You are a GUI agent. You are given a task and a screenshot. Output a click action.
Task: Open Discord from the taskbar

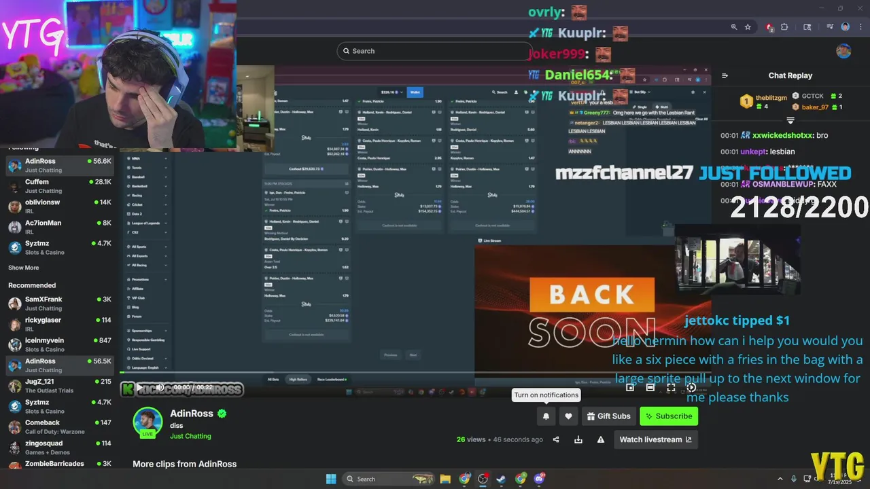pyautogui.click(x=540, y=479)
